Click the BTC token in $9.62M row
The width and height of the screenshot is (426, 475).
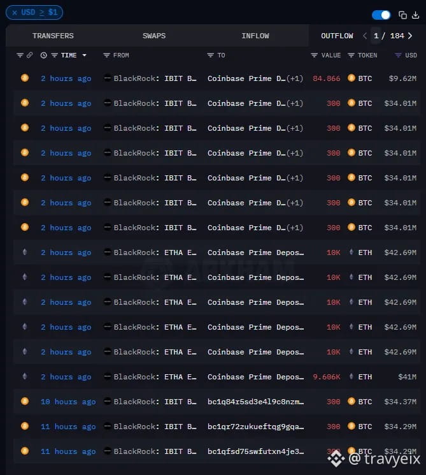point(365,78)
